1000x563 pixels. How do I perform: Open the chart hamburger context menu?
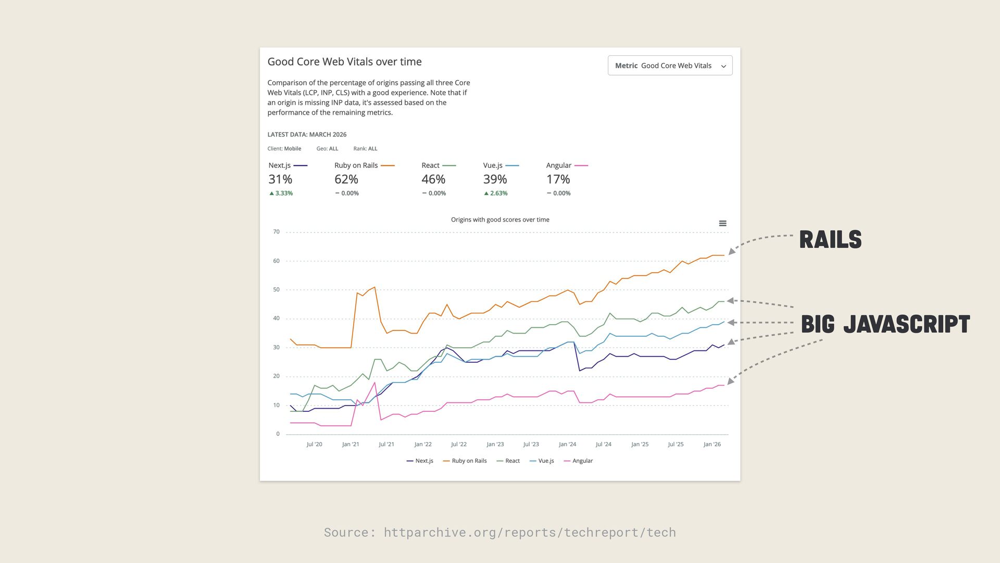click(x=722, y=223)
